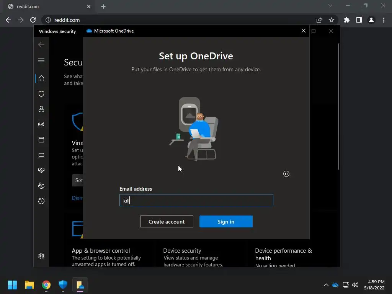Open App & browser control sidebar icon
392x294 pixels.
point(41,140)
